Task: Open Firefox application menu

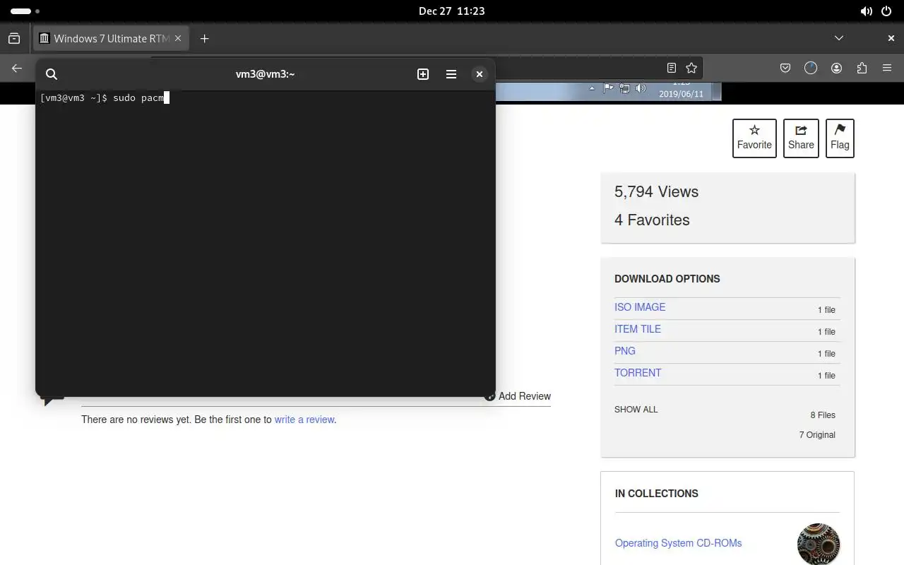Action: [887, 68]
